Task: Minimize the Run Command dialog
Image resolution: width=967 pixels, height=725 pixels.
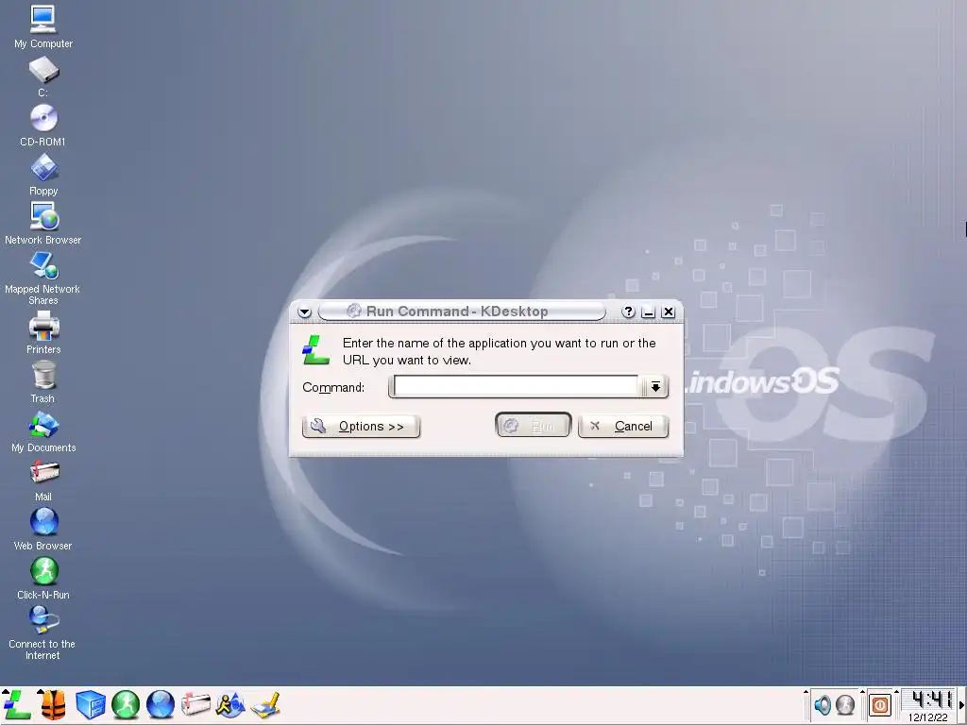Action: 648,312
